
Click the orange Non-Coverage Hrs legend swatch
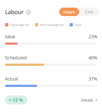pos(37,25)
